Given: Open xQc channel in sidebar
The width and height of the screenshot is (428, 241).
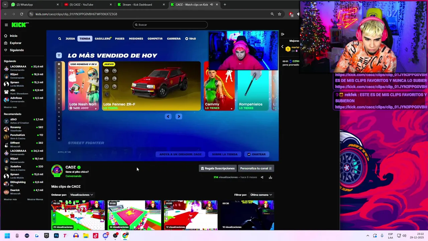Looking at the screenshot, I should pyautogui.click(x=23, y=92).
